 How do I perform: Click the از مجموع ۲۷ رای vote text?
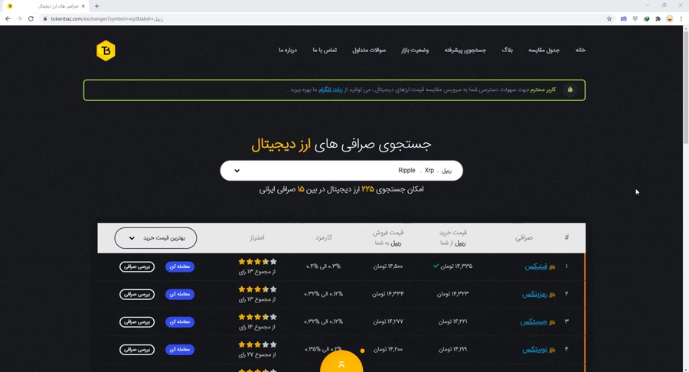click(257, 354)
